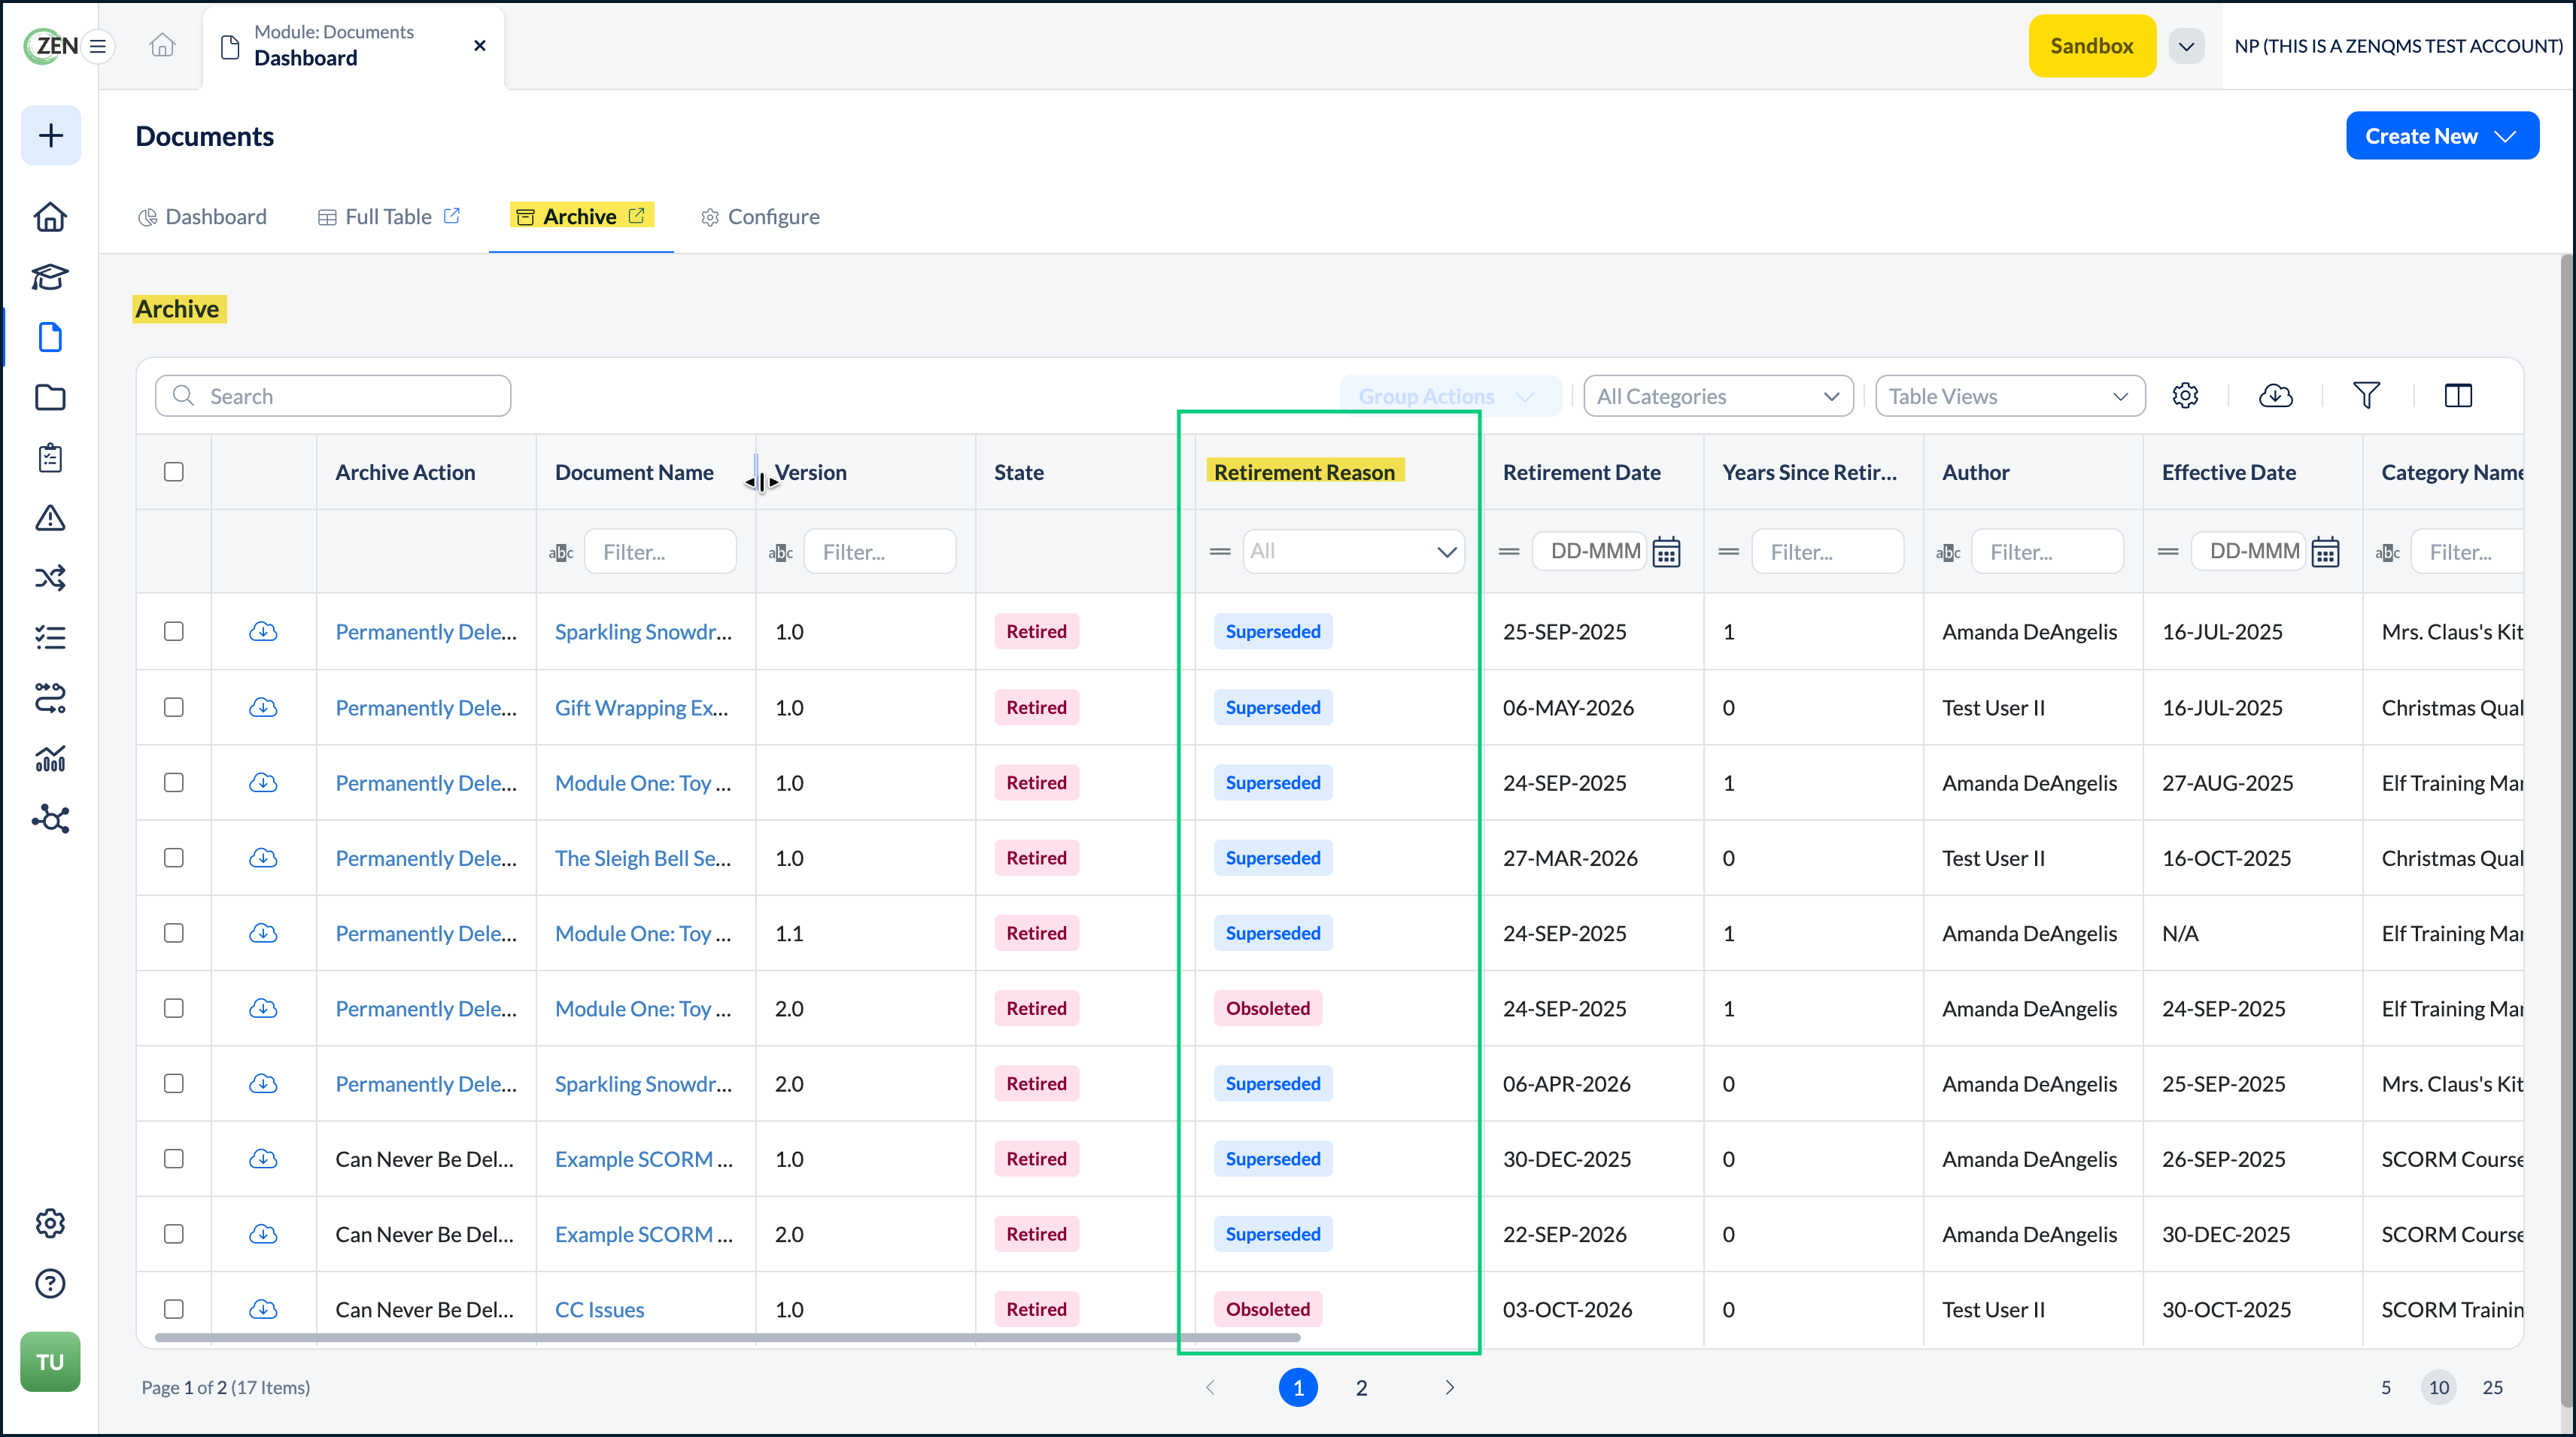Check the Sparkling Snowdr... version 1.0 row
The width and height of the screenshot is (2576, 1437).
coord(174,631)
